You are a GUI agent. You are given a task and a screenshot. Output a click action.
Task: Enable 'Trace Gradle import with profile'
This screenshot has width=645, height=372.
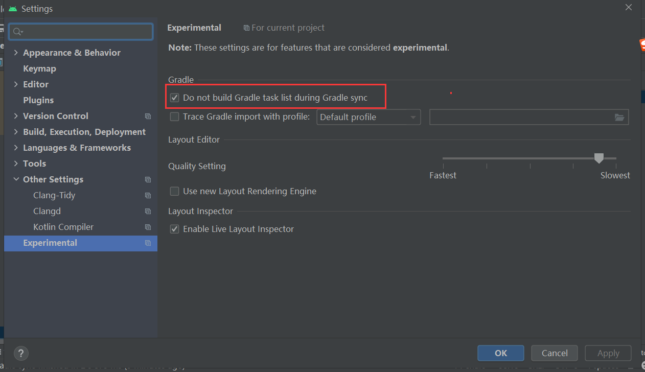(x=174, y=117)
